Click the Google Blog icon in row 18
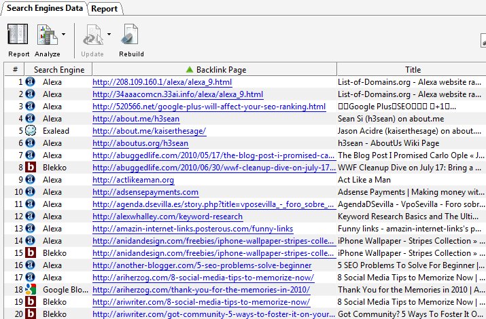Image resolution: width=486 pixels, height=319 pixels. [x=30, y=290]
